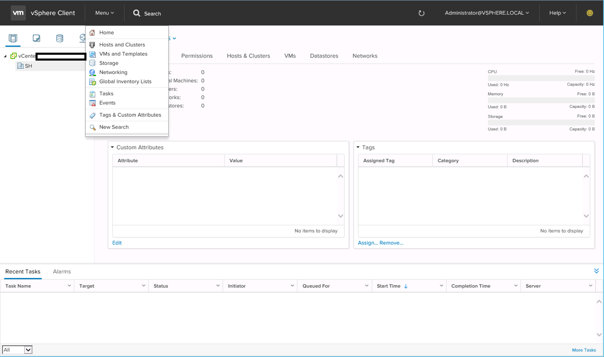Viewport: 604px width, 357px height.
Task: Click into the Search field
Action: point(153,14)
